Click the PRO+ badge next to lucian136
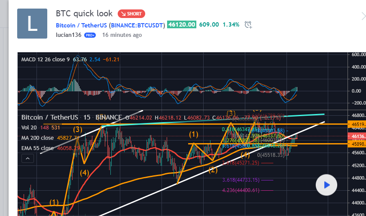Screen dimensions: 366x216 point(90,35)
